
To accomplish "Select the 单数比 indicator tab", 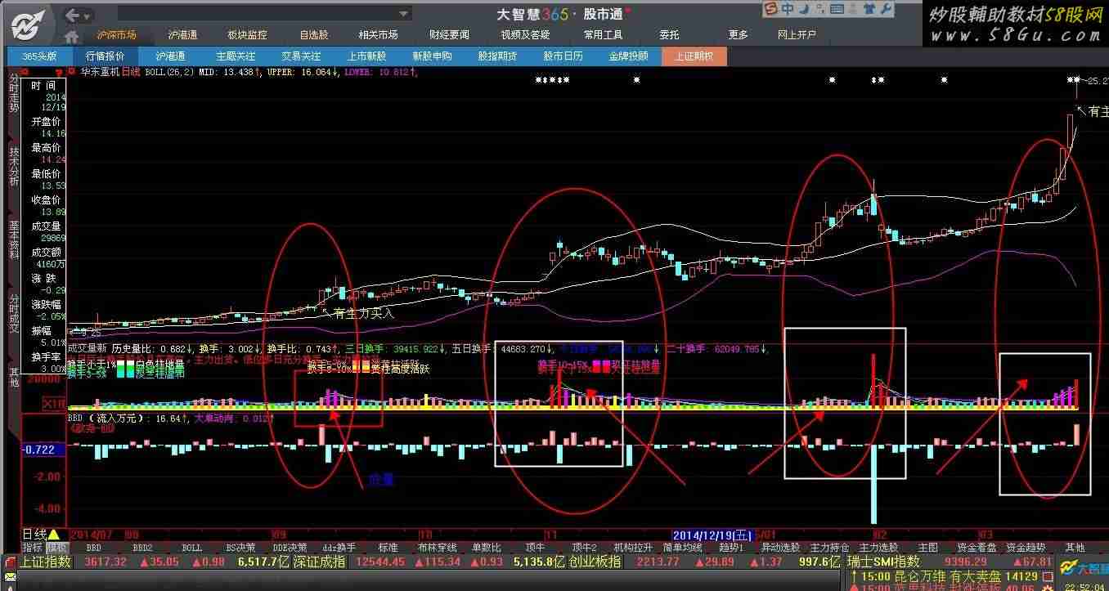I will point(486,548).
